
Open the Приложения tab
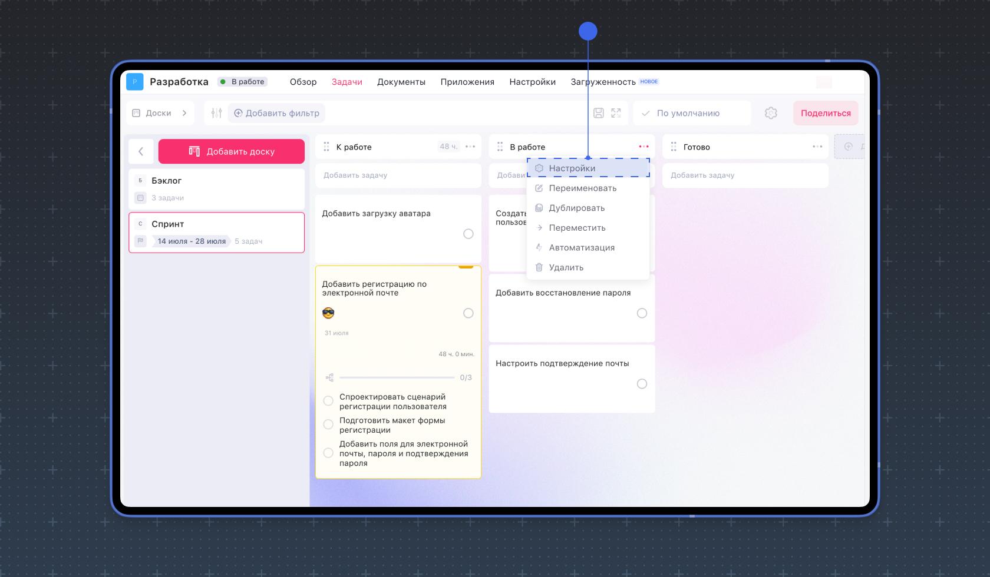pos(467,82)
